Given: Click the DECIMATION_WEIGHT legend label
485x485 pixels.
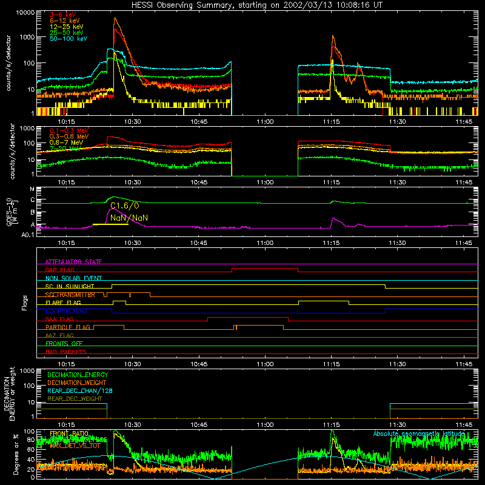Looking at the screenshot, I should 77,383.
